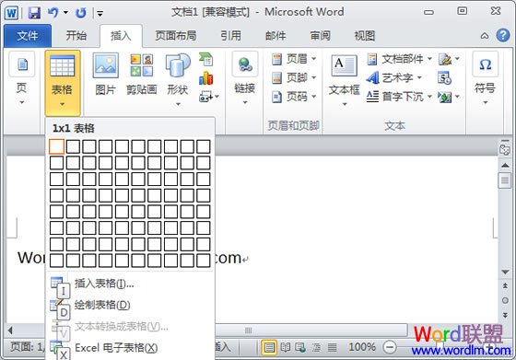516x360 pixels.
Task: Click the vertical scrollbar down arrow
Action: (505, 272)
